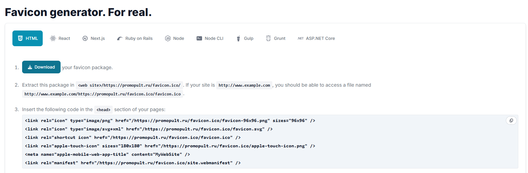Download the favicon package

(41, 67)
